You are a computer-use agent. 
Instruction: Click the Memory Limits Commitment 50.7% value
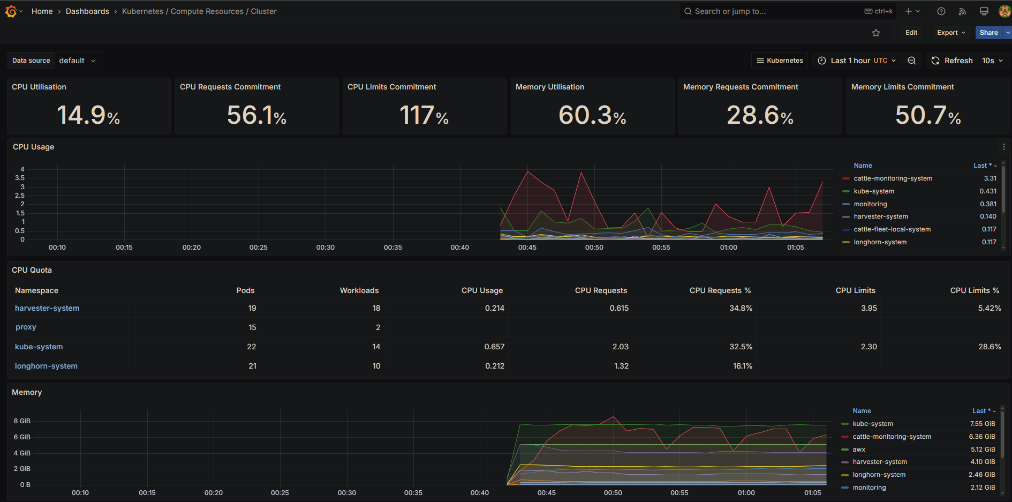click(928, 115)
